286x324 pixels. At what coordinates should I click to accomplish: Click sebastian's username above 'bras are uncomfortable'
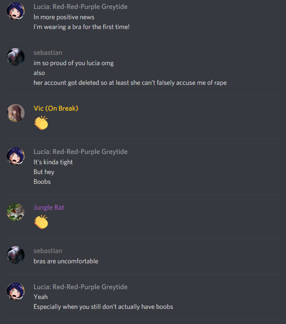(48, 251)
